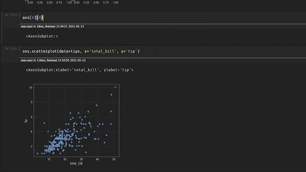Click into the axs[0][0] code cell
306x172 pixels.
pyautogui.click(x=163, y=18)
